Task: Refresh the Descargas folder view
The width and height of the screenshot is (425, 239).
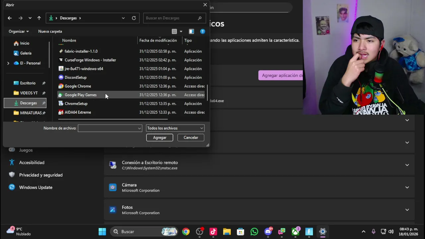Action: point(134,18)
